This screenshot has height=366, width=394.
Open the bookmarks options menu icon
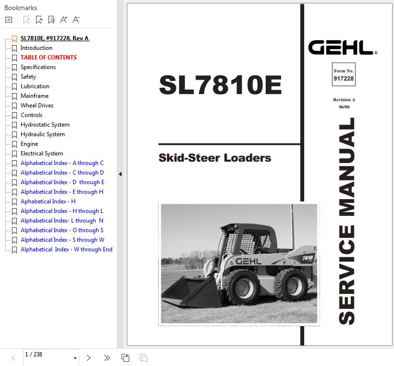click(x=9, y=20)
